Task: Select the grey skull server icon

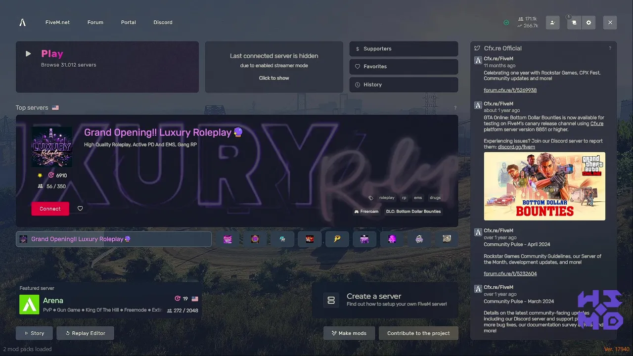Action: pyautogui.click(x=419, y=239)
